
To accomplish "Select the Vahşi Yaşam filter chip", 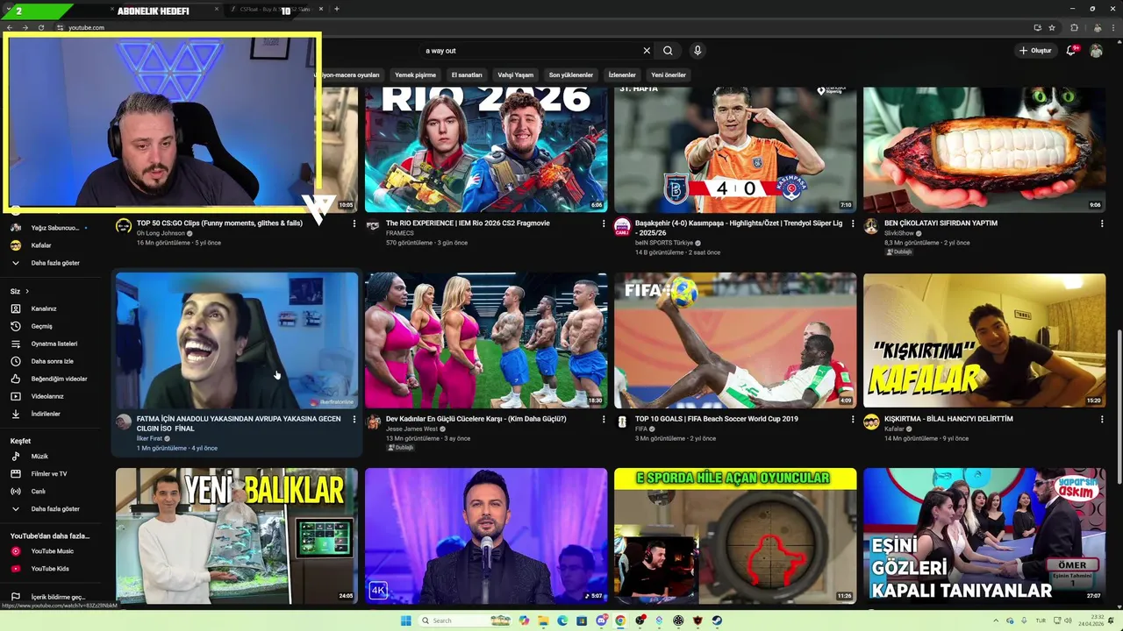I will pos(515,75).
